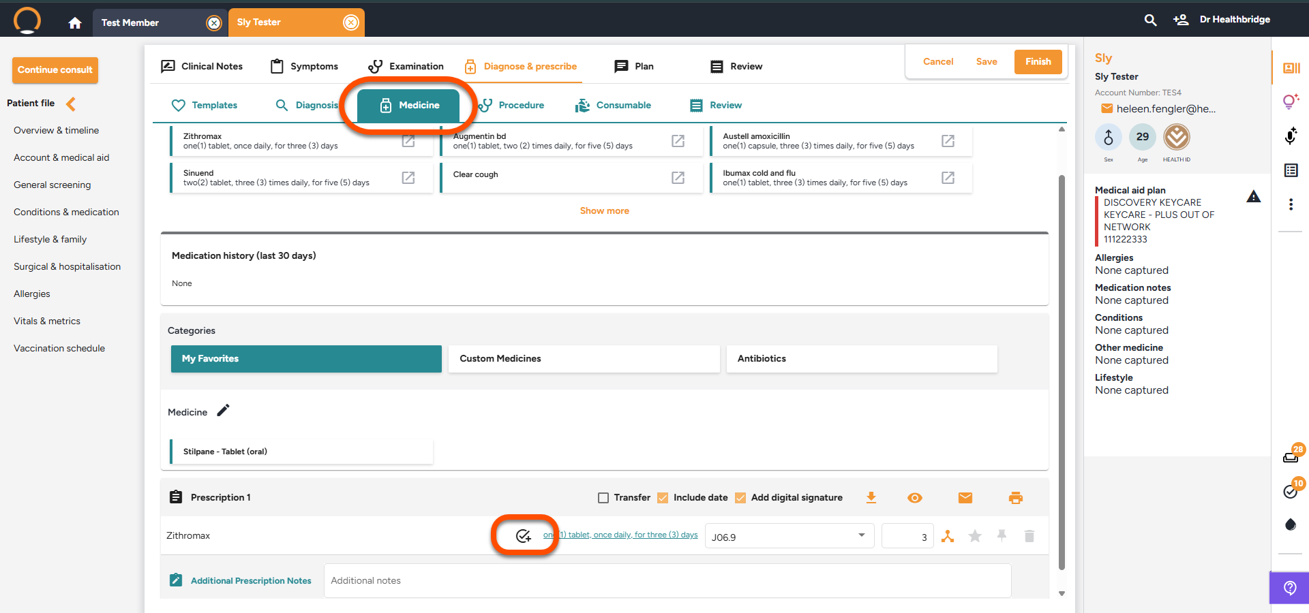
Task: Open external link for Sinuend card
Action: tap(408, 178)
